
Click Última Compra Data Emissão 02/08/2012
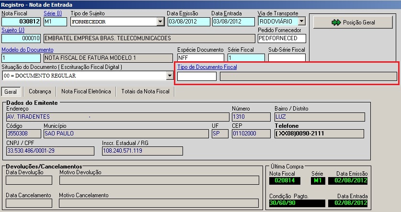[x=347, y=180]
